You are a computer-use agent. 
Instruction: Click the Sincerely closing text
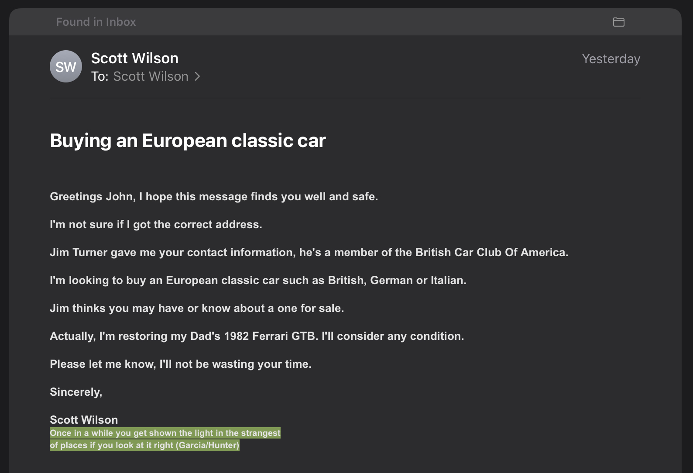(76, 392)
